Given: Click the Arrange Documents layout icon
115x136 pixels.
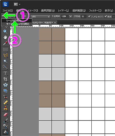Looking at the screenshot, I should pyautogui.click(x=16, y=4).
